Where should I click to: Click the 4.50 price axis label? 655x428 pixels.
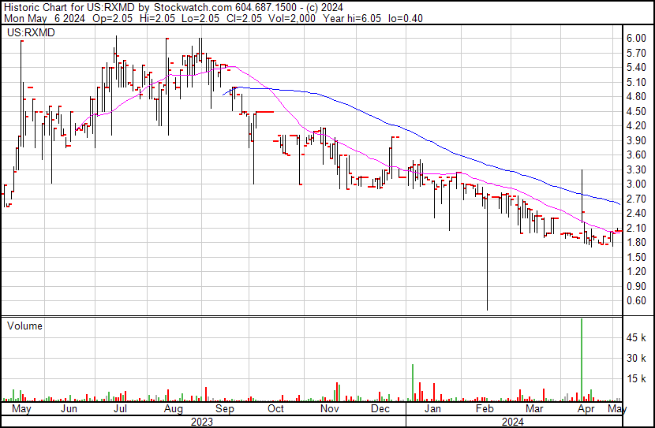click(636, 112)
